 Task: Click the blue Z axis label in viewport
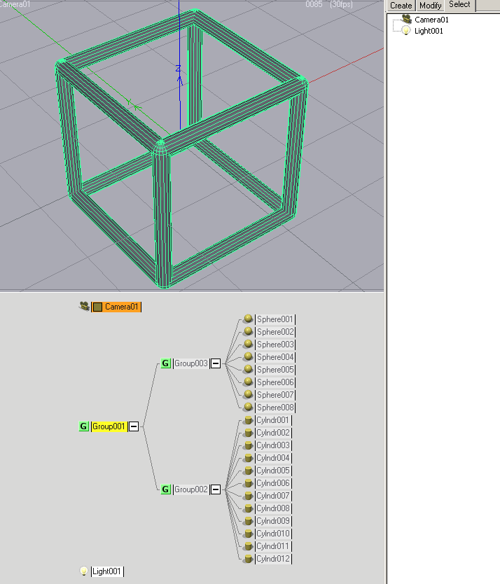[178, 69]
